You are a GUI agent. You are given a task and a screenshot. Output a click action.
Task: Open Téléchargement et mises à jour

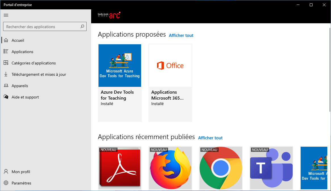click(46, 75)
